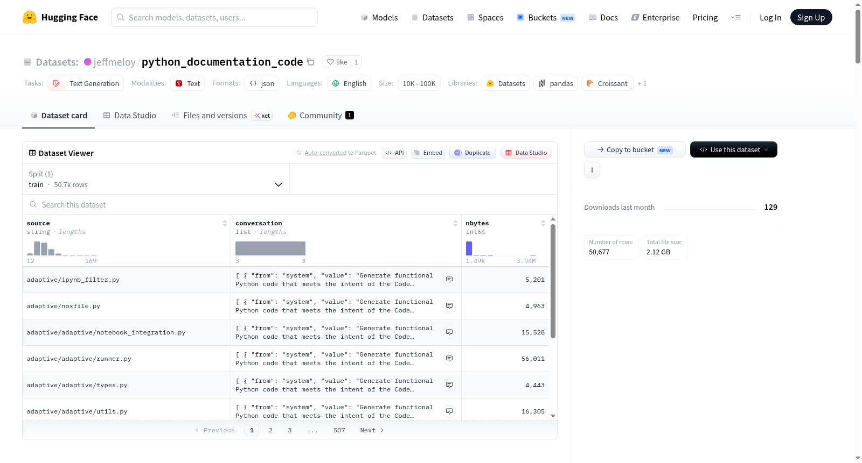Open Data Studio from viewer header
The image size is (862, 463).
526,153
